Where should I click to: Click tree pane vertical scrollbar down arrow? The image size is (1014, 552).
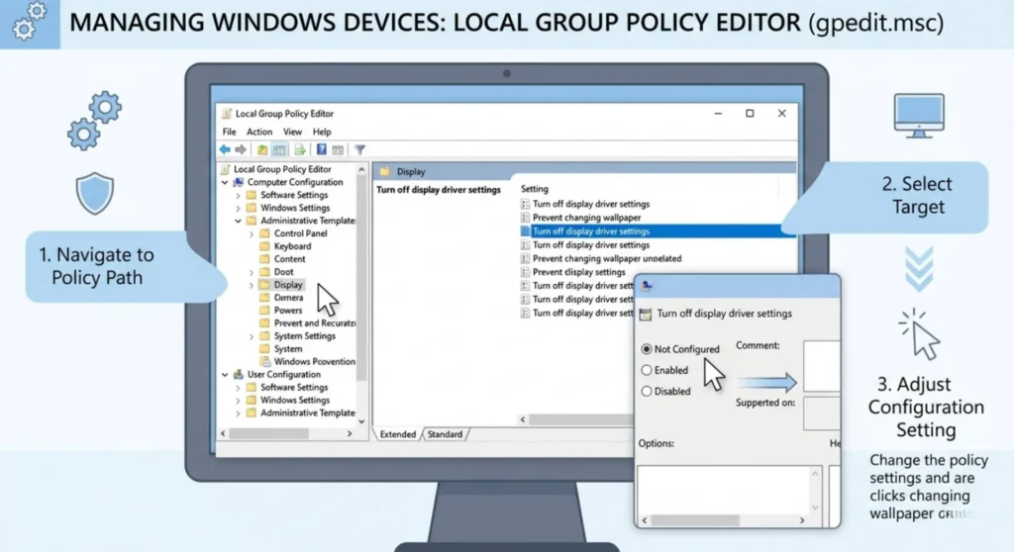361,421
